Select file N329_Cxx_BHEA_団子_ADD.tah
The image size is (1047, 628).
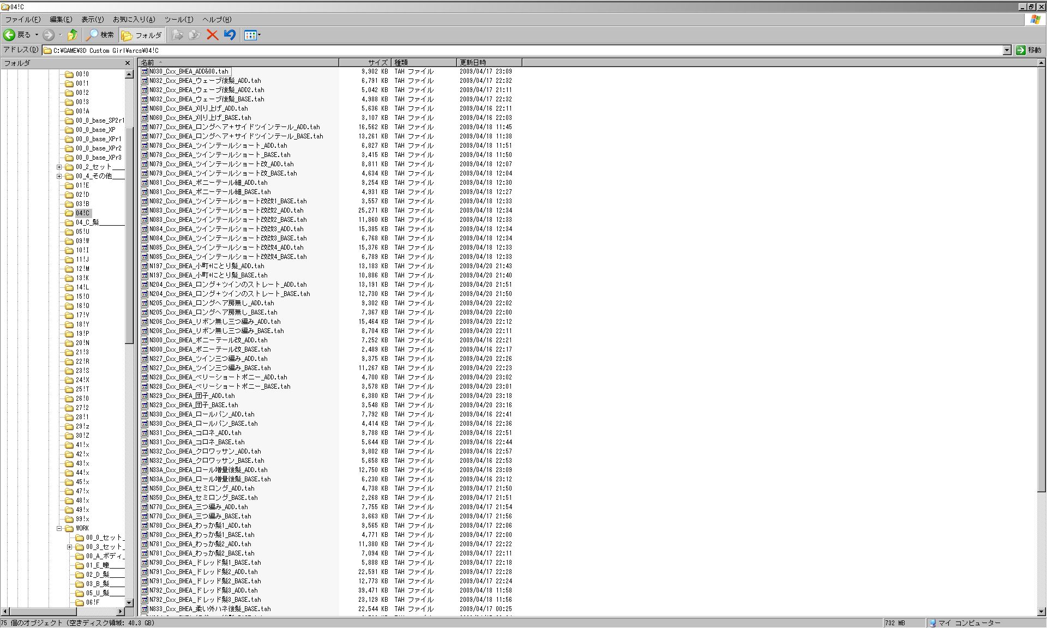coord(192,396)
